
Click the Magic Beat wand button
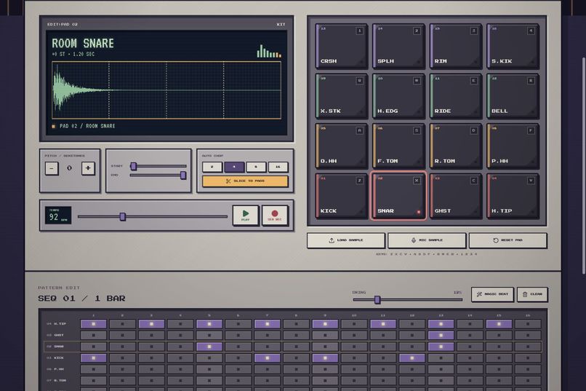coord(492,294)
